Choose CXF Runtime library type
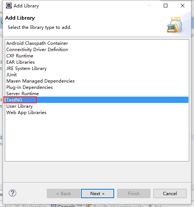This screenshot has width=194, height=207. (x=20, y=56)
